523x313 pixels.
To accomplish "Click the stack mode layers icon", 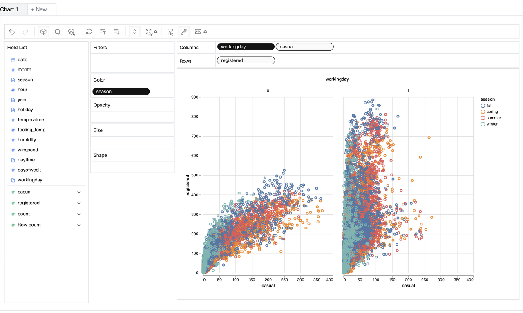I will (72, 32).
